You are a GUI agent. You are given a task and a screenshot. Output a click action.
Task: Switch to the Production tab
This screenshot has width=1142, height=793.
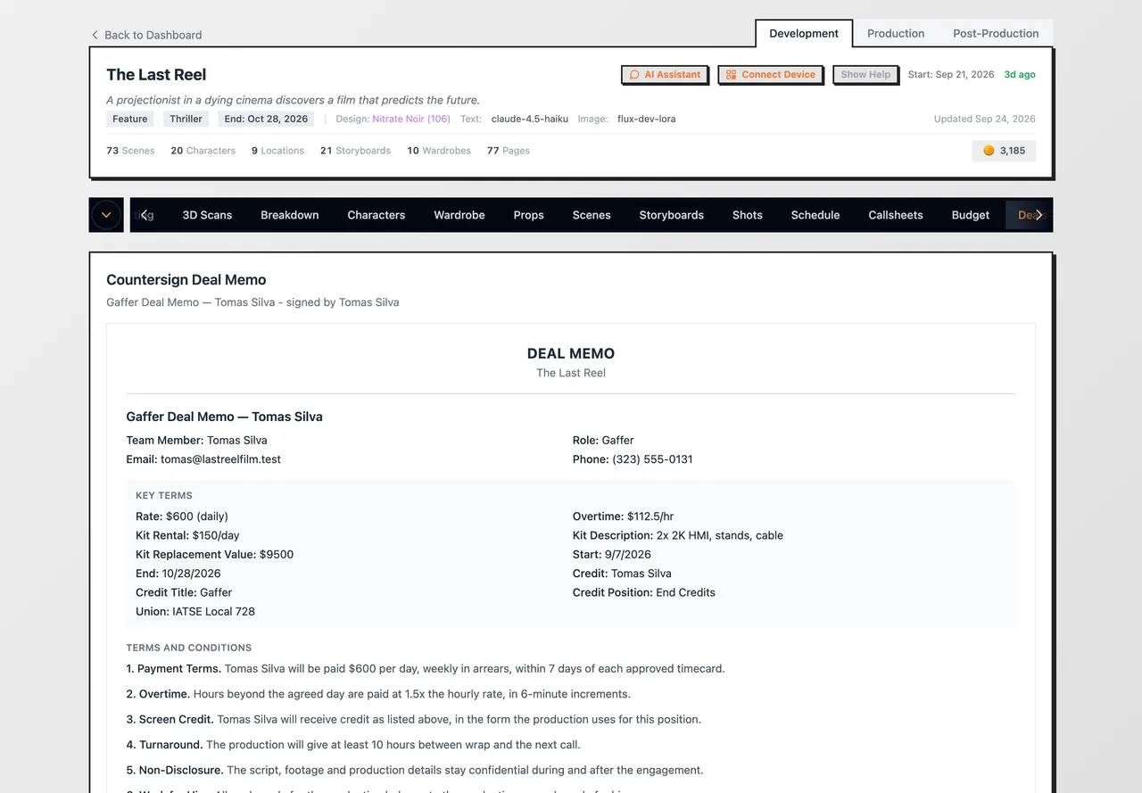click(896, 33)
